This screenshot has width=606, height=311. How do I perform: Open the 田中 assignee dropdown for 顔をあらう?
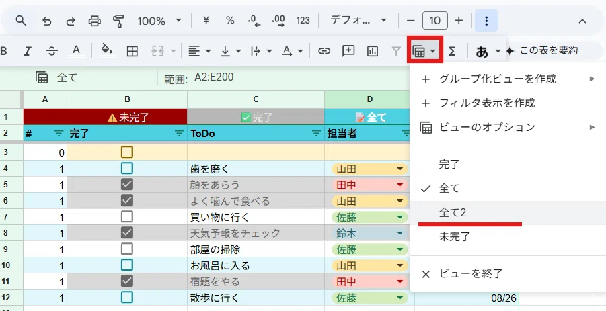pyautogui.click(x=400, y=185)
